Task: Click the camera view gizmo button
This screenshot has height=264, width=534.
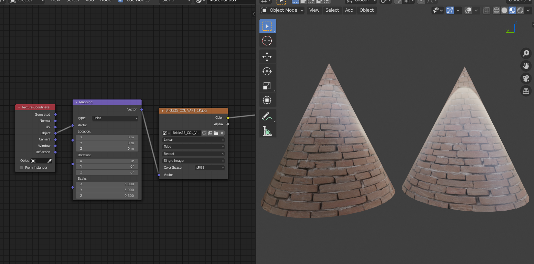Action: click(526, 78)
